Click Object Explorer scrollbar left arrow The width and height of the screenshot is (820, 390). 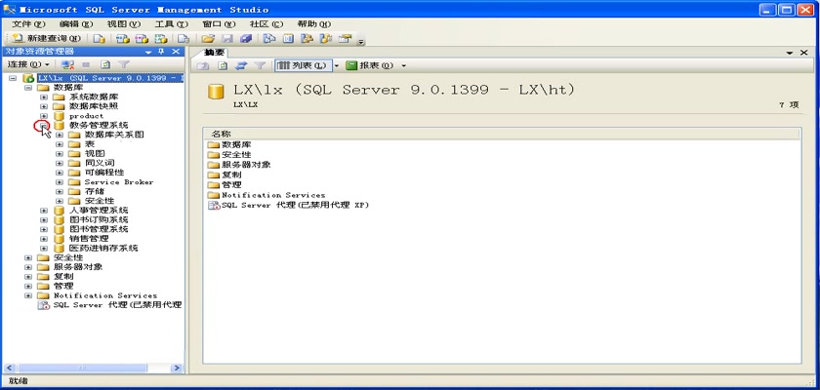click(x=9, y=369)
